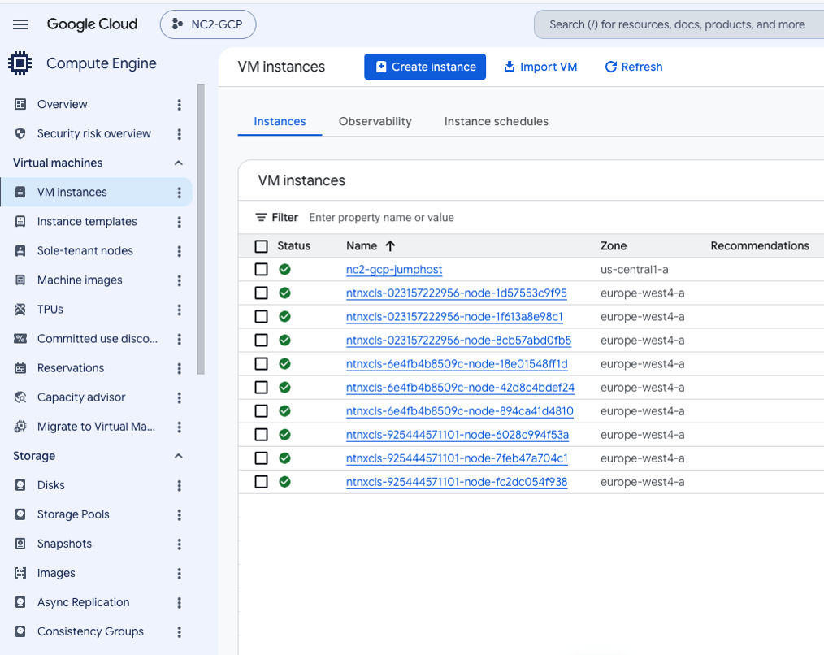Tick checkbox for node-8cb57abd0fb5 row
The height and width of the screenshot is (655, 824).
(x=261, y=341)
